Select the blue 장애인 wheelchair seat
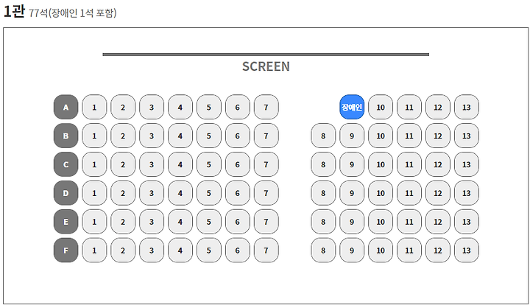 coord(352,107)
